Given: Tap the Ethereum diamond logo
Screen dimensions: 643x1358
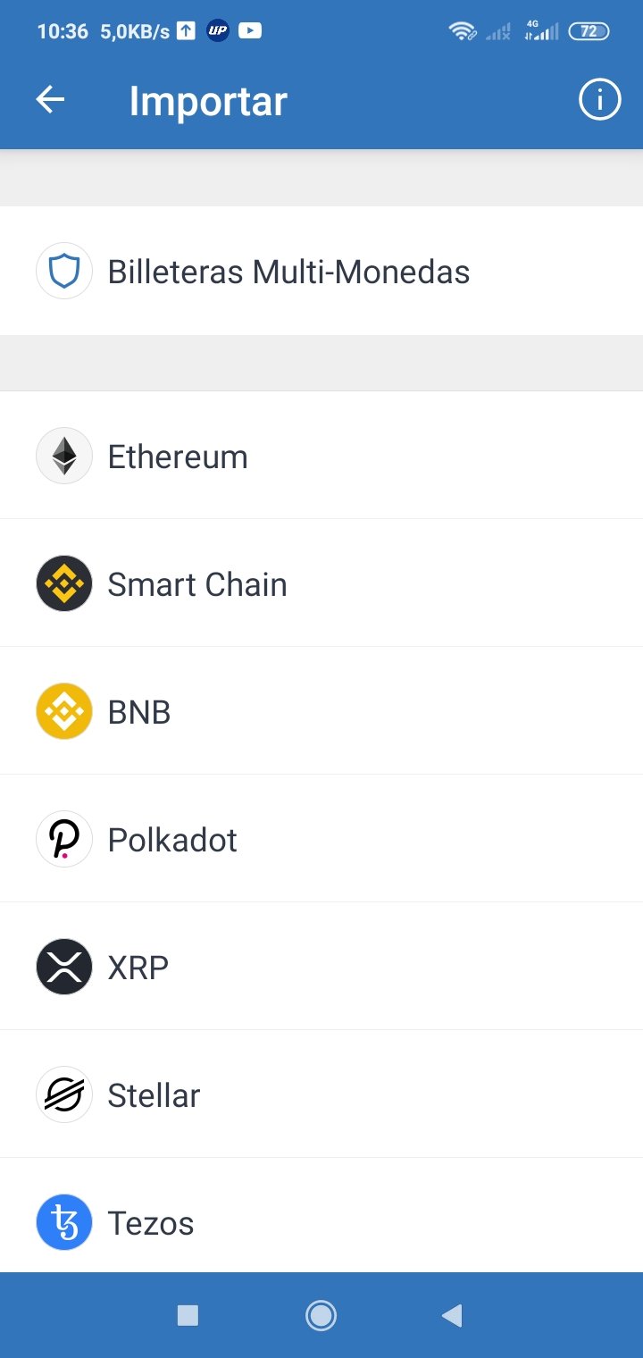Looking at the screenshot, I should coord(64,456).
